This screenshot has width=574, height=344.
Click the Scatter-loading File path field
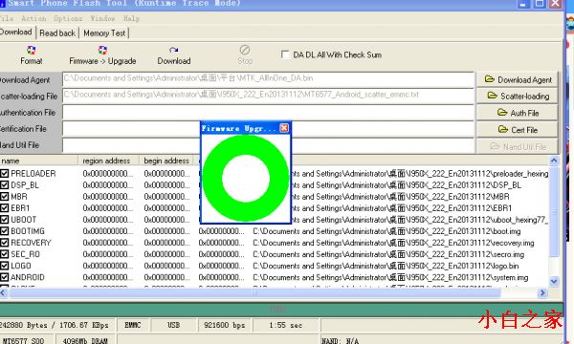[268, 96]
